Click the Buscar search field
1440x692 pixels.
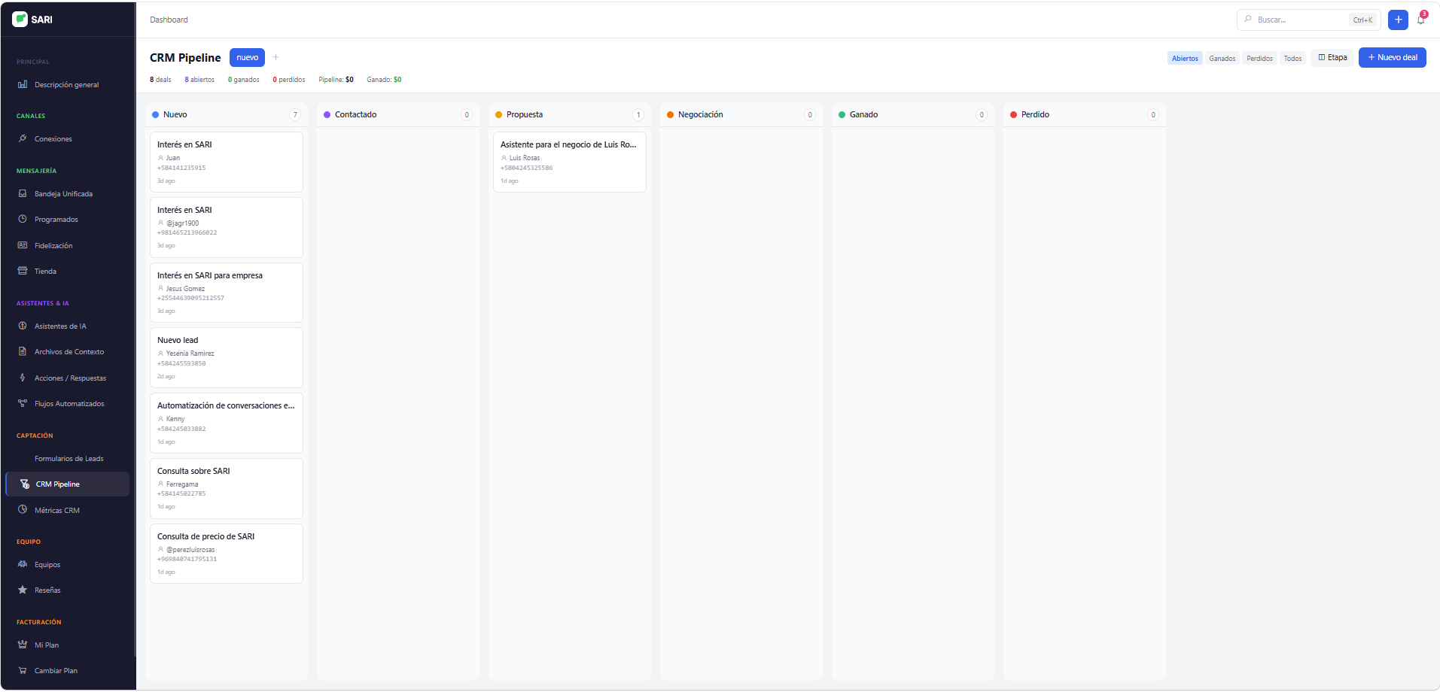[1308, 20]
